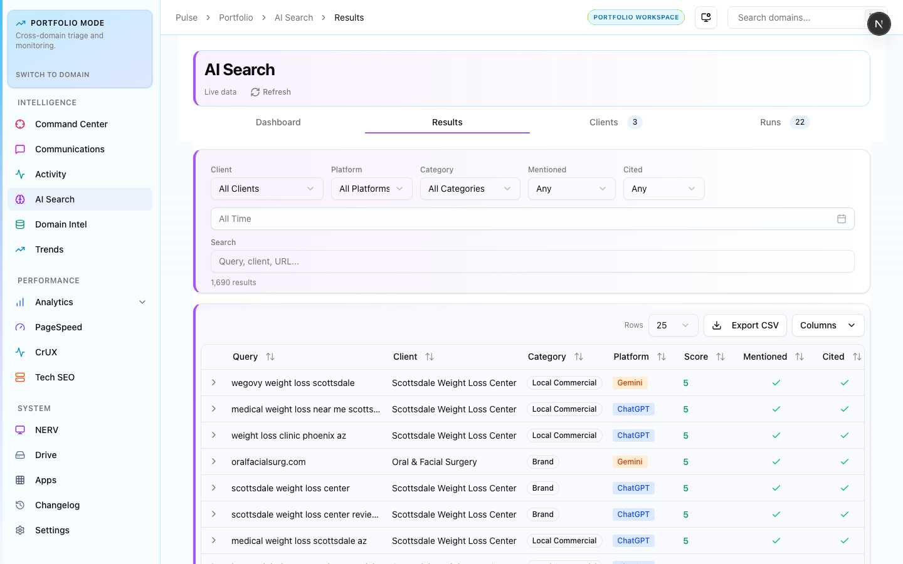Click the Query, client, URL search field

tap(532, 261)
